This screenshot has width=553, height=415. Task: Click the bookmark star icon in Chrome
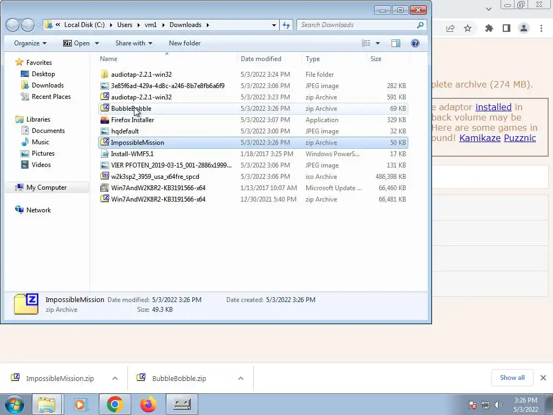tap(468, 28)
